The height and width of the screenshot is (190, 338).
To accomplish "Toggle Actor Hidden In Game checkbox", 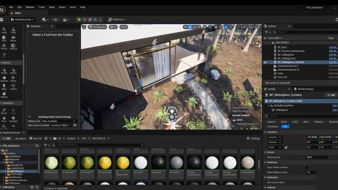I will pos(307,167).
